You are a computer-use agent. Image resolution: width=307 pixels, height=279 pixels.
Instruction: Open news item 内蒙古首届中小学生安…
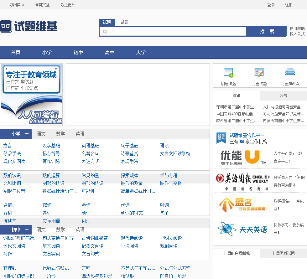pos(284,121)
